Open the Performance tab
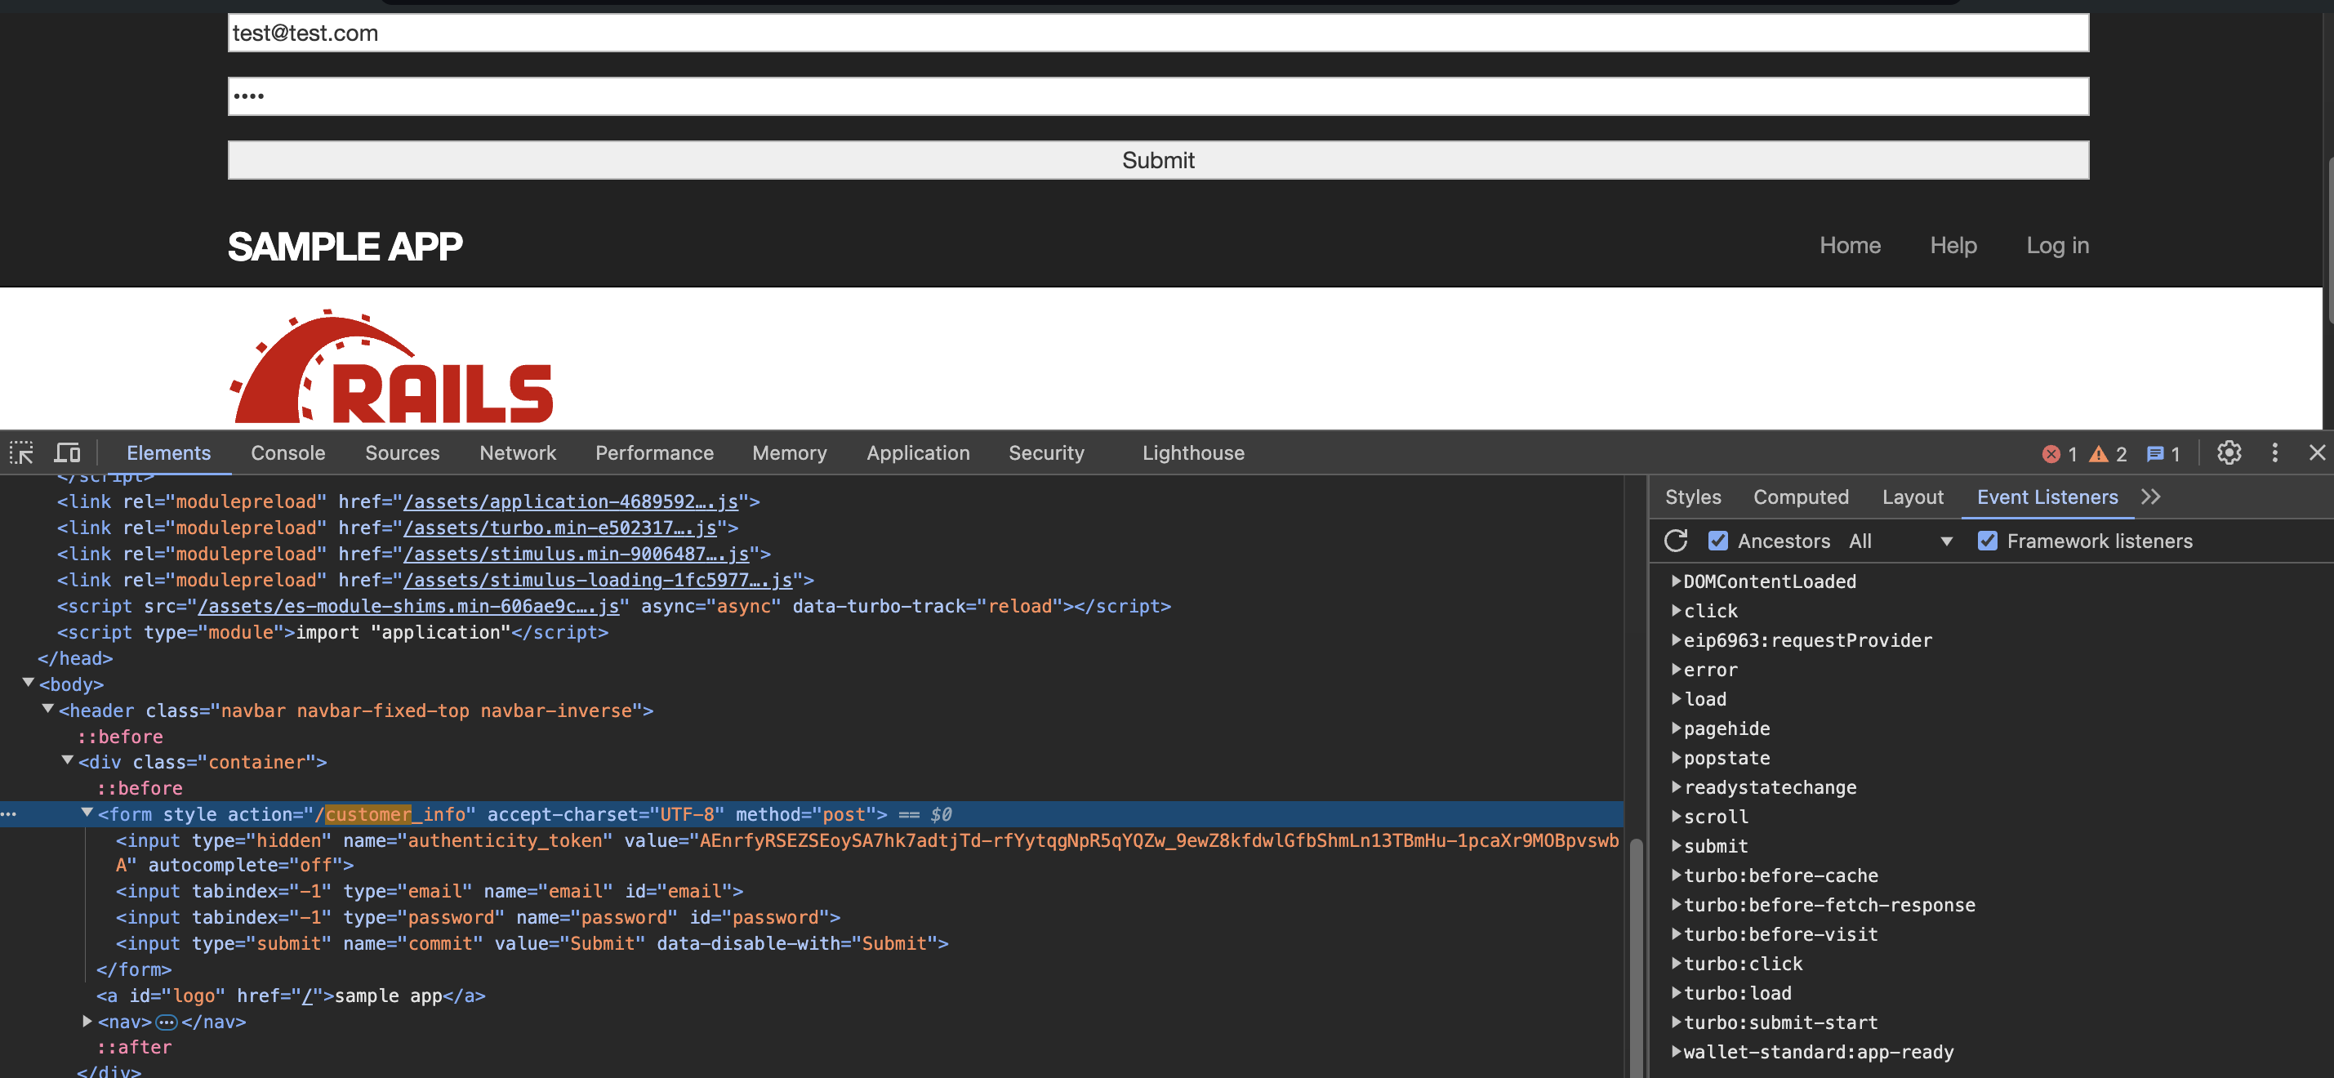Image resolution: width=2334 pixels, height=1078 pixels. coord(654,453)
